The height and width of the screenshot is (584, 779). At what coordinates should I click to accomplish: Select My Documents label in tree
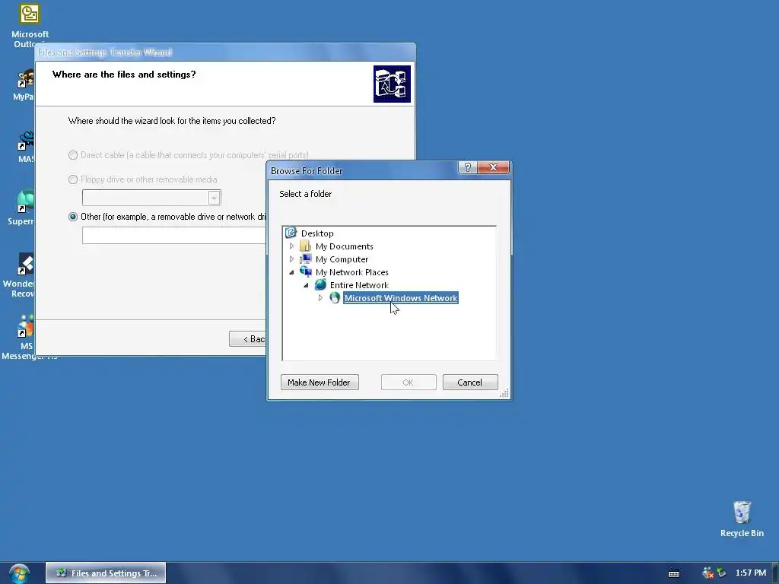coord(345,246)
